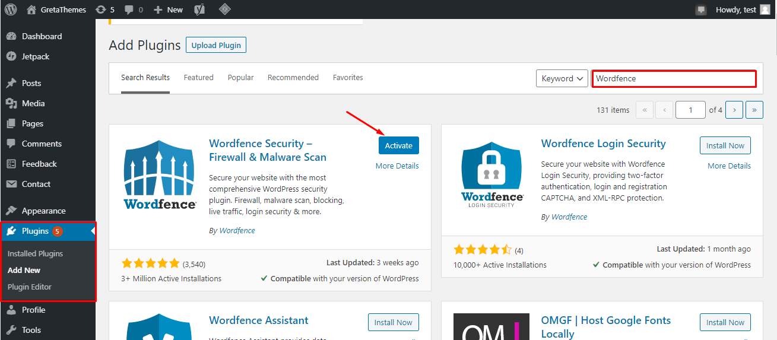Open More Details for Wordfence Login Security
The height and width of the screenshot is (340, 777).
pos(729,166)
